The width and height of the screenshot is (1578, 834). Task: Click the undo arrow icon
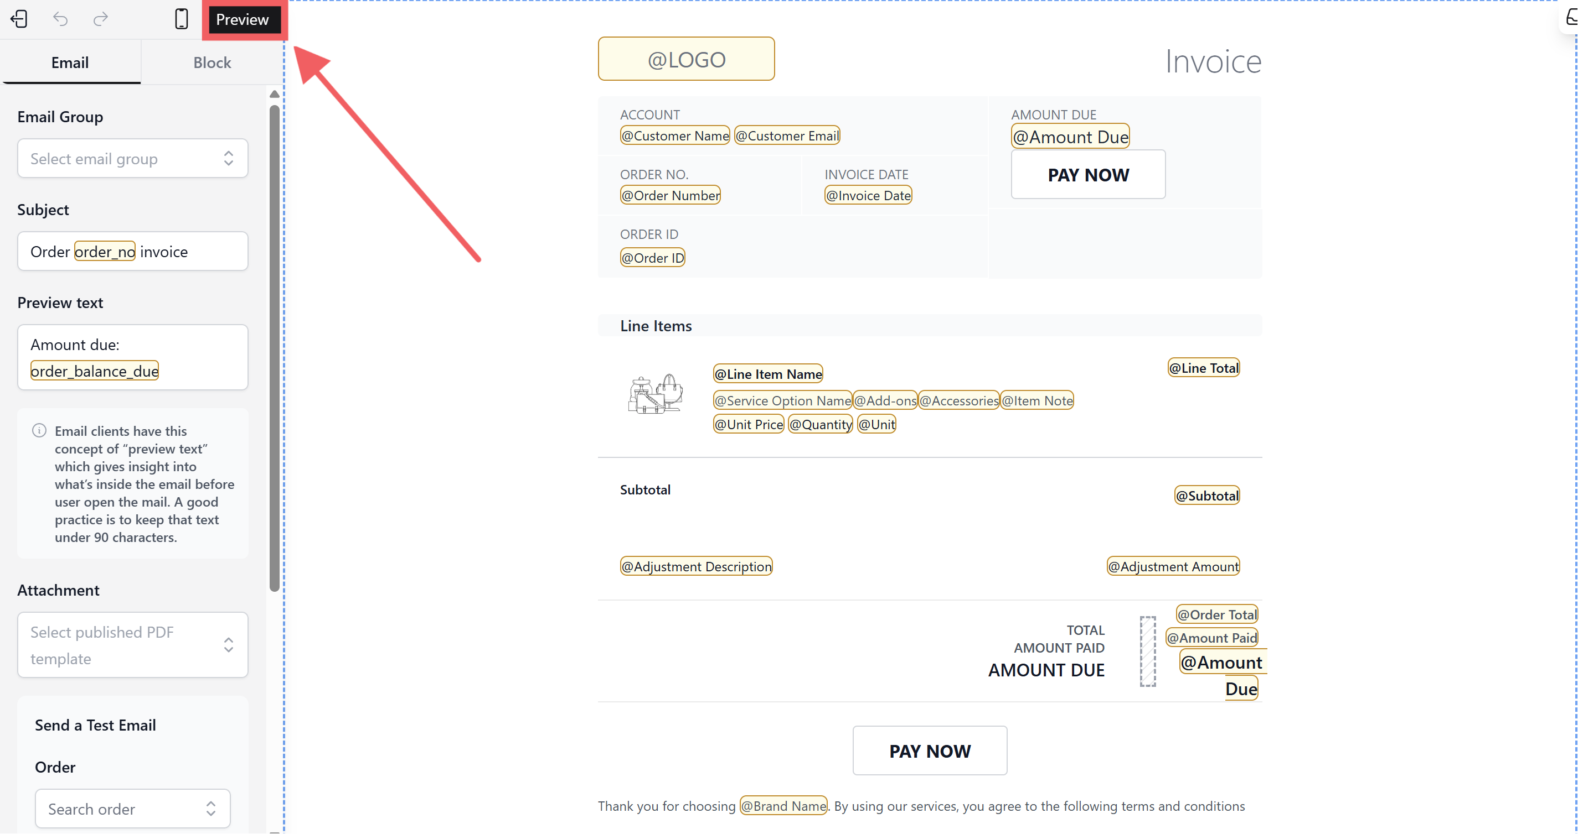tap(60, 19)
